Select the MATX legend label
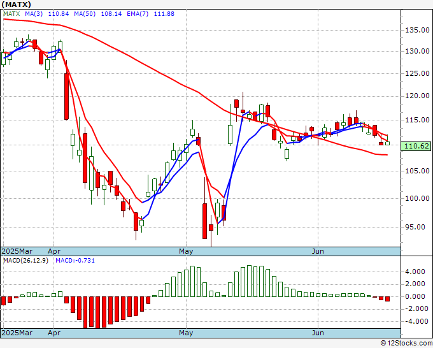The height and width of the screenshot is (348, 433). pos(11,14)
